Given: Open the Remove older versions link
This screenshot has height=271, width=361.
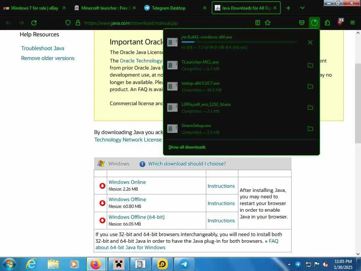Looking at the screenshot, I should (x=48, y=58).
